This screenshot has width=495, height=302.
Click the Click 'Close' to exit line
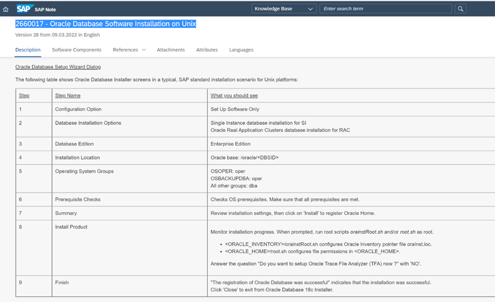tap(272, 290)
